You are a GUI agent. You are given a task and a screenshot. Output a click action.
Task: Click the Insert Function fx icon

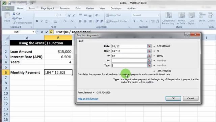coord(51,32)
